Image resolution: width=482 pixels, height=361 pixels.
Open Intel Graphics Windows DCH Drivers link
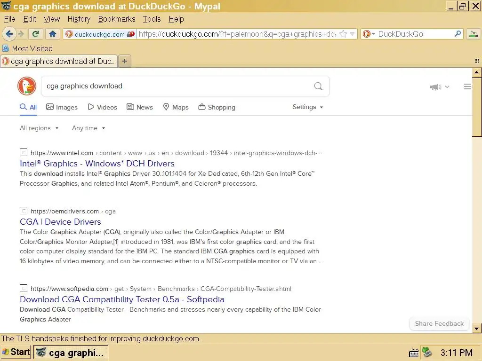[x=97, y=163]
